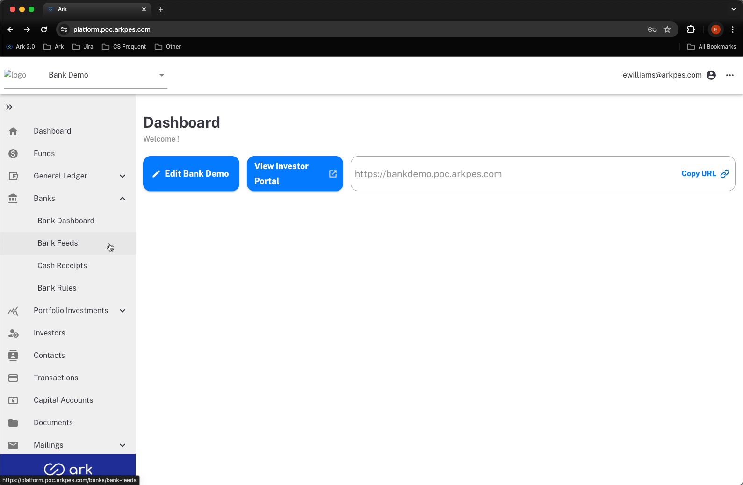Click the open-in-new icon on Investor Portal
The image size is (743, 485).
pyautogui.click(x=333, y=174)
